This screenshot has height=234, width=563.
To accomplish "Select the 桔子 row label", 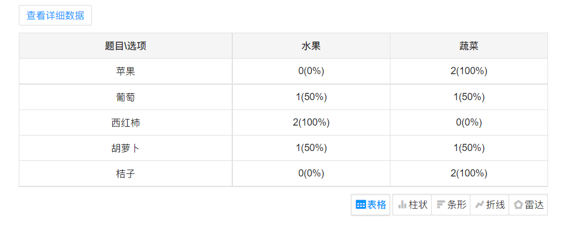I will pyautogui.click(x=126, y=174).
